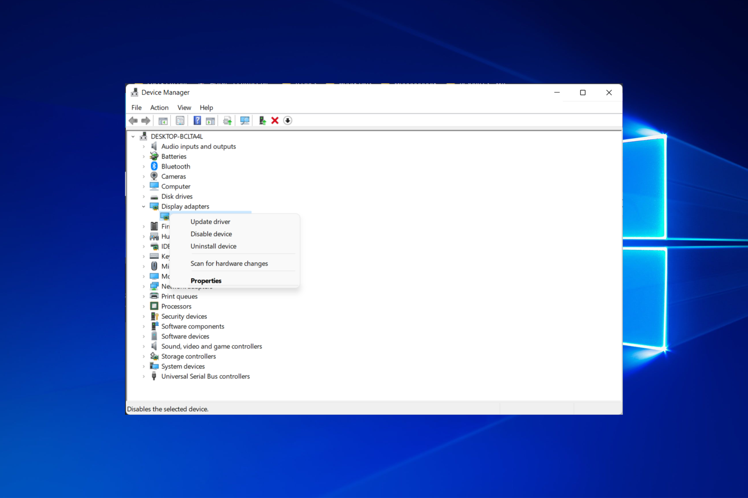Click the status bar text 'Disables the selected device.'
748x498 pixels.
168,409
